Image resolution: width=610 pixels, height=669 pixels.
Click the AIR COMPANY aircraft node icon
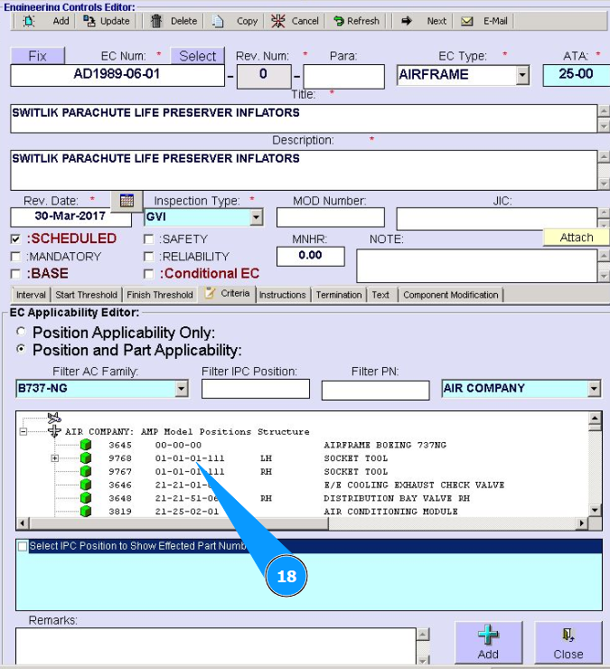pos(54,431)
